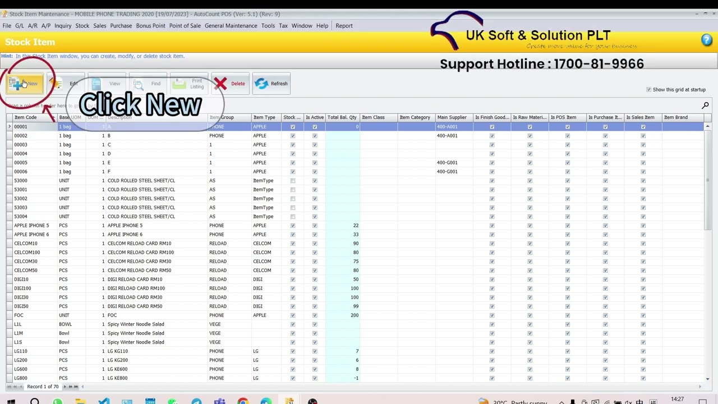Jump to next page in record navigator

click(70, 387)
